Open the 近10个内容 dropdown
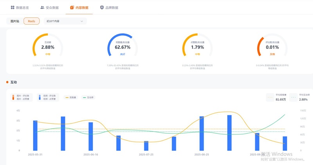Viewport: 313px width, 165px height. click(65, 21)
